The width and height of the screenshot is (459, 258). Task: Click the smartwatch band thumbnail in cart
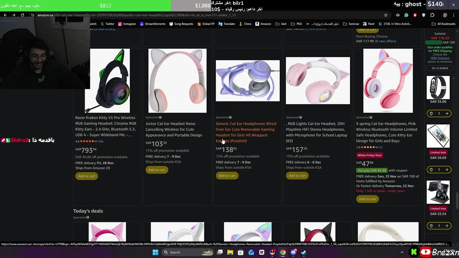438,87
